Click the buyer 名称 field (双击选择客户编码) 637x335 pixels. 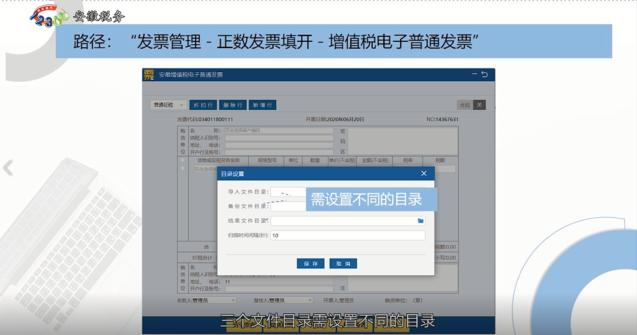coord(279,130)
